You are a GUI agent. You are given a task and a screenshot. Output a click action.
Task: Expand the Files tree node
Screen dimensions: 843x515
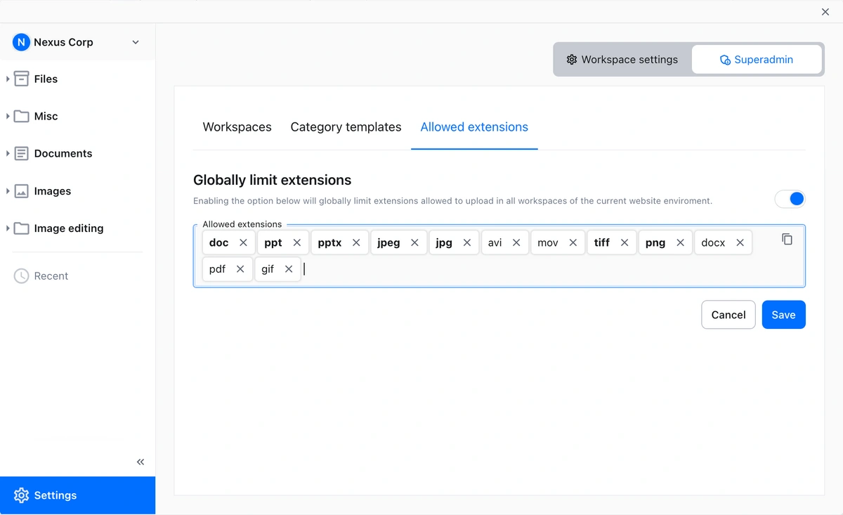pyautogui.click(x=8, y=79)
